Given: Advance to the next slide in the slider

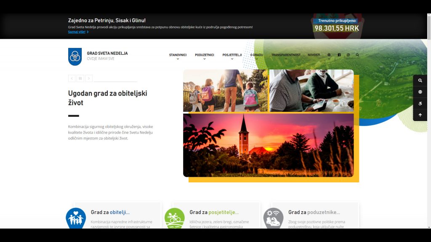Looking at the screenshot, I should tap(89, 78).
